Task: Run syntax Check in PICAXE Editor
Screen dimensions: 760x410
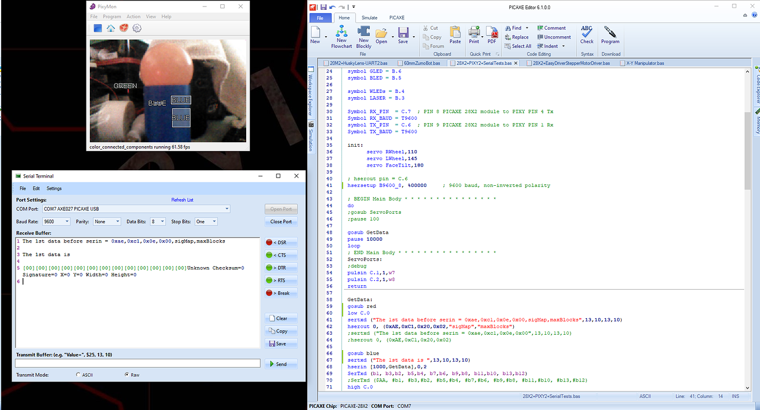Action: click(x=587, y=35)
